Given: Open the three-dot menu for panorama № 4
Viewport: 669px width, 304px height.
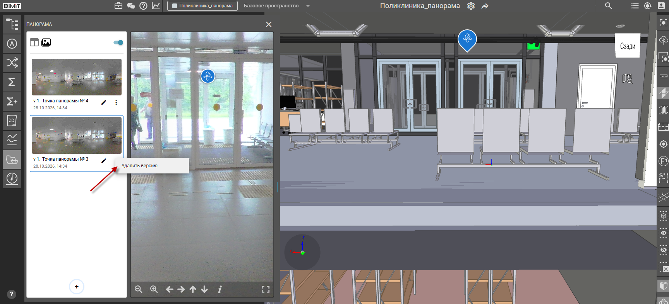Looking at the screenshot, I should pos(116,102).
